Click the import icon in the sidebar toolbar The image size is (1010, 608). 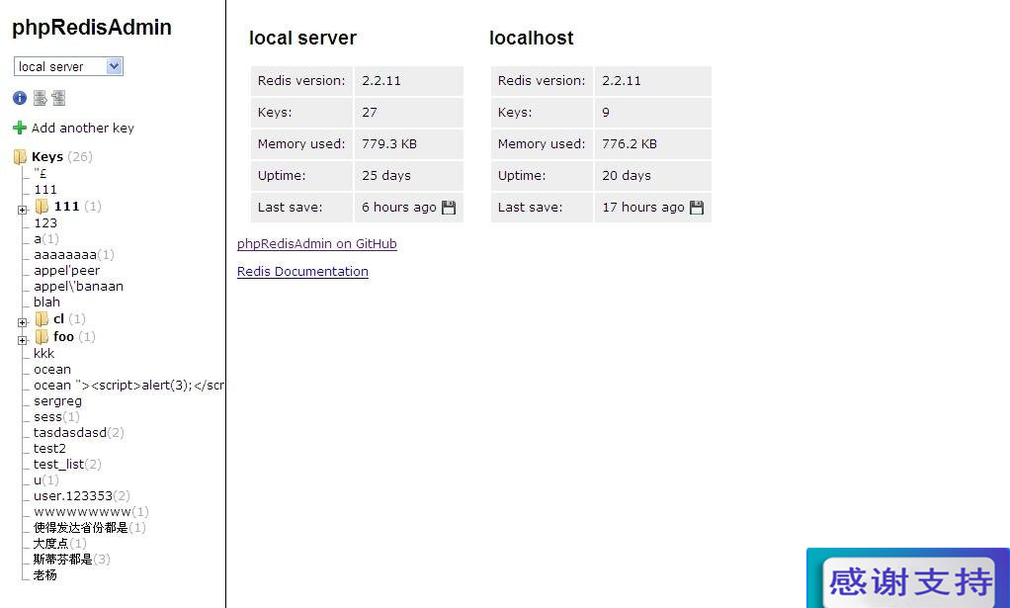[x=58, y=98]
